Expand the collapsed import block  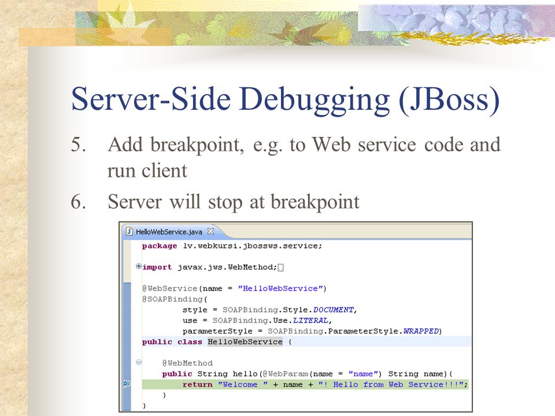[x=139, y=266]
